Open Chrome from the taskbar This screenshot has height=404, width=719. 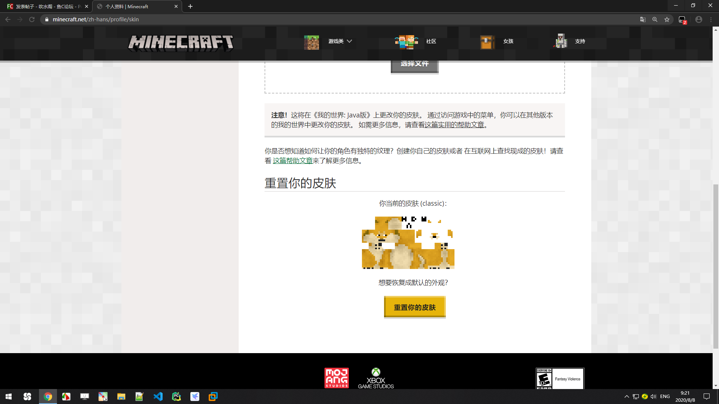click(x=48, y=397)
